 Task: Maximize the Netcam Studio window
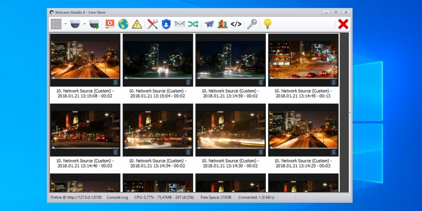point(336,12)
